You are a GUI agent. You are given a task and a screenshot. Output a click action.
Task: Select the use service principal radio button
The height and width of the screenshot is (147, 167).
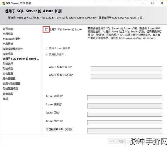[46, 54]
